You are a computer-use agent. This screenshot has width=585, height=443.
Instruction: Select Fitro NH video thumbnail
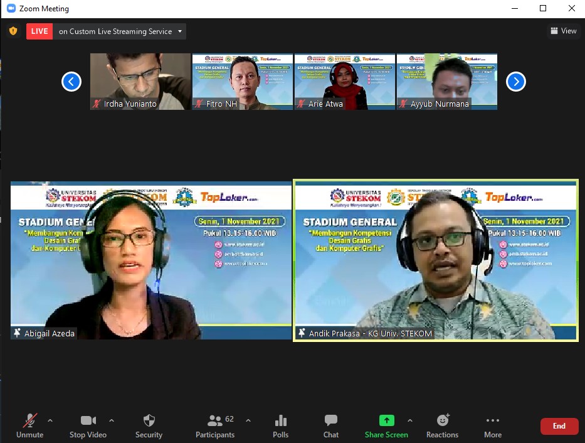(243, 82)
